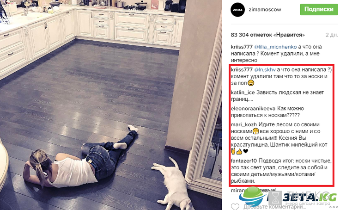This screenshot has height=210, width=340.
Task: Open the zimamoscow username link
Action: pyautogui.click(x=265, y=10)
